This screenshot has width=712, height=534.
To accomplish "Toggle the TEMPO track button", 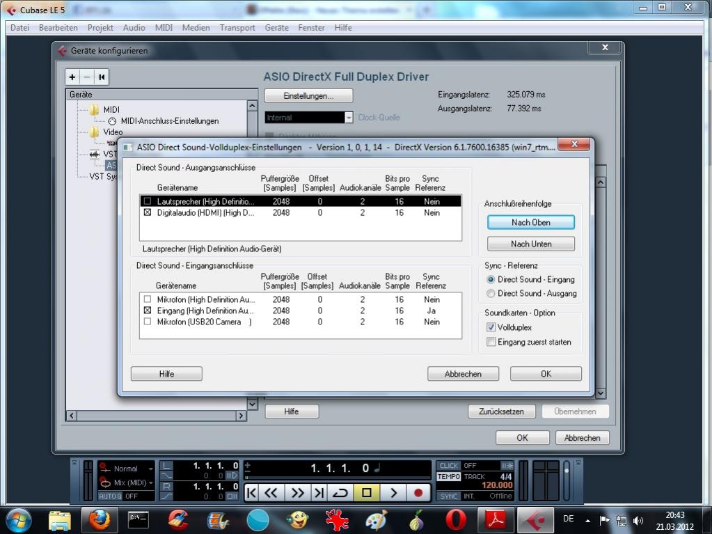I will [449, 476].
